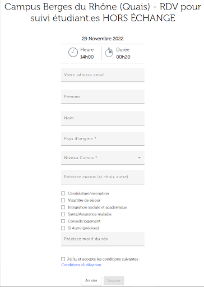Check the Candidature/inscription box

[63, 193]
